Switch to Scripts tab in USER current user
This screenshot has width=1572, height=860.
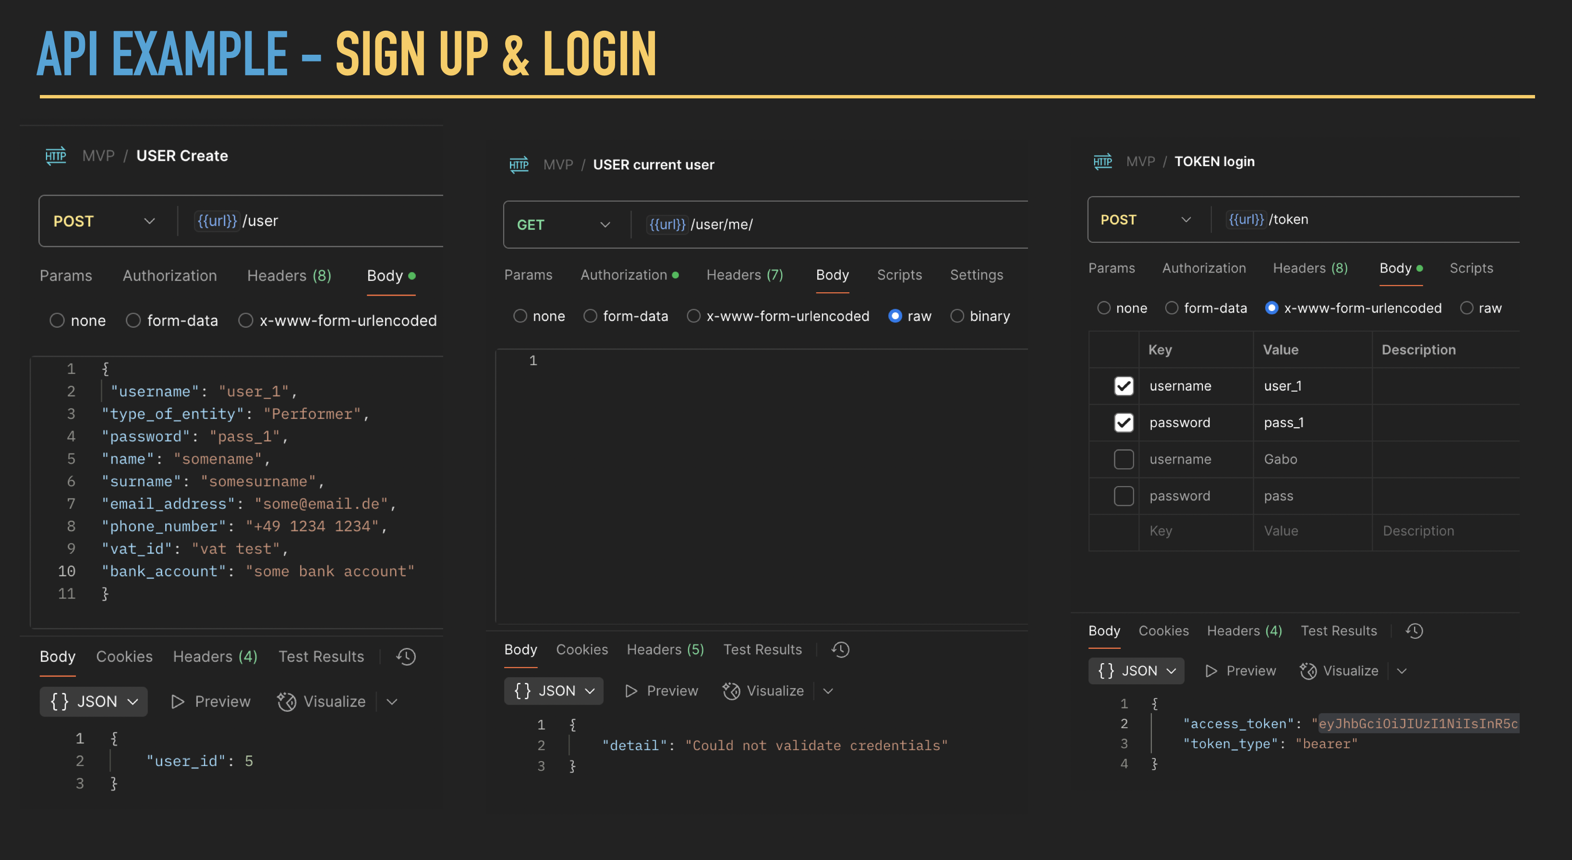tap(899, 275)
